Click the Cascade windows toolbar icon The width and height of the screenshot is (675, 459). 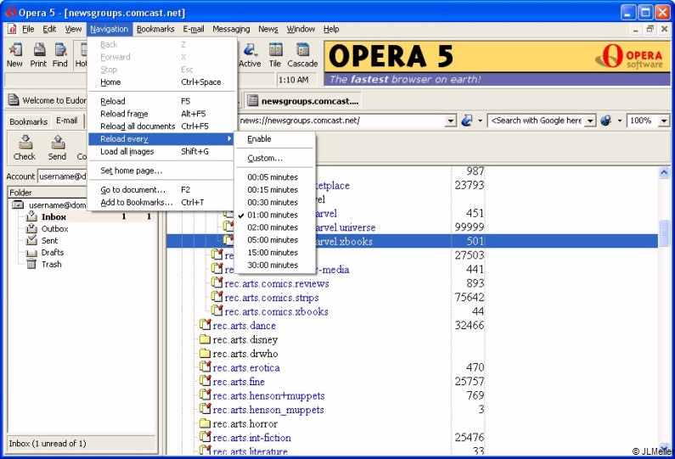click(x=302, y=50)
